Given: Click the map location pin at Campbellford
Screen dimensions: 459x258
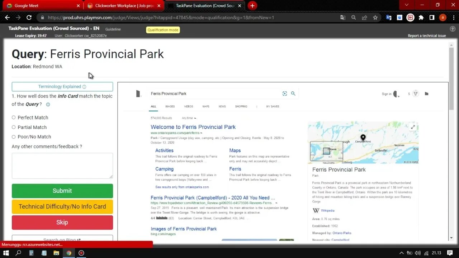Looking at the screenshot, I should (363, 138).
